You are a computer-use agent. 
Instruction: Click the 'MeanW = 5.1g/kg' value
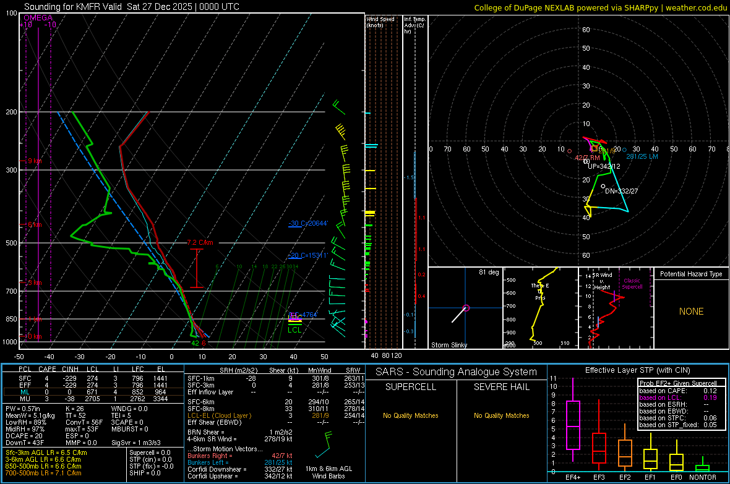tap(30, 415)
